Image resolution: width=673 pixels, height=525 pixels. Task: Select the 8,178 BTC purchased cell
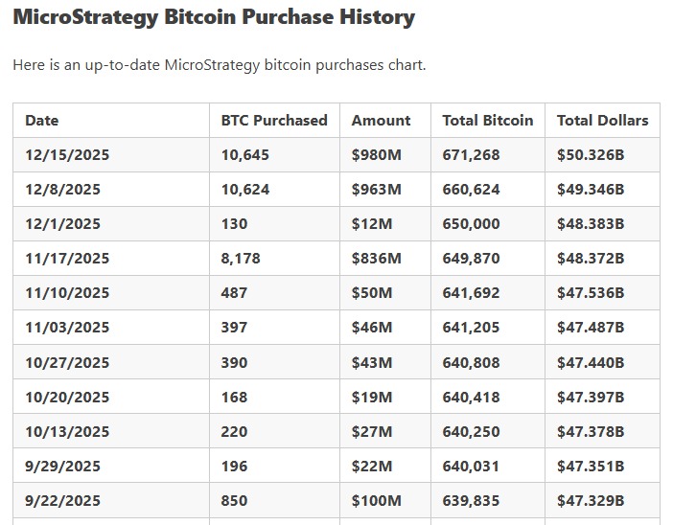click(x=241, y=259)
